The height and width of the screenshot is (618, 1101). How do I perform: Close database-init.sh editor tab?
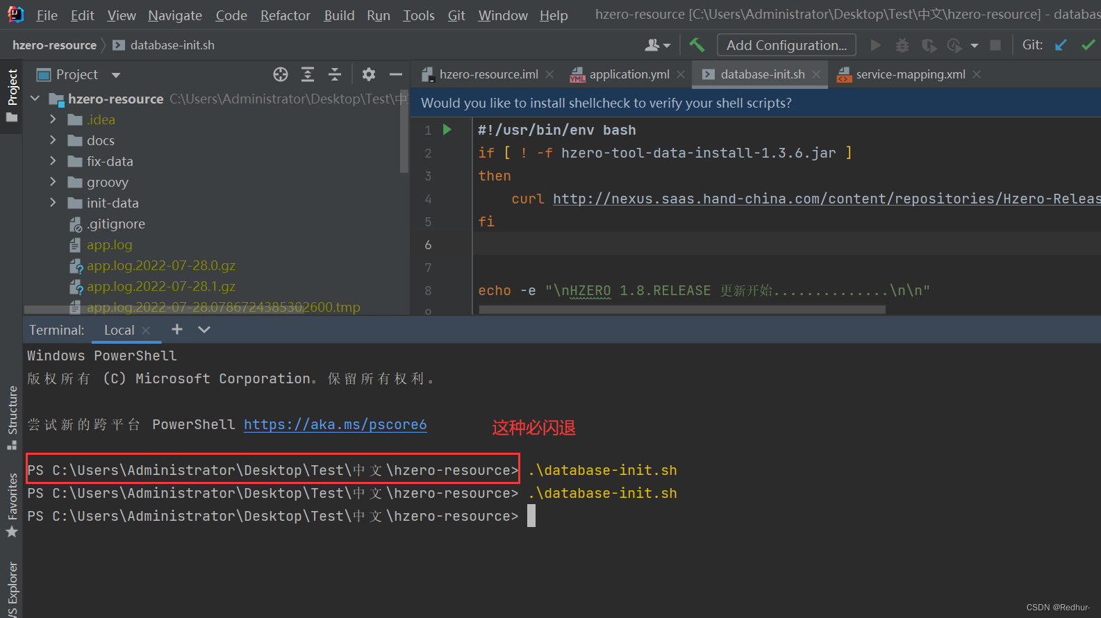click(x=816, y=74)
